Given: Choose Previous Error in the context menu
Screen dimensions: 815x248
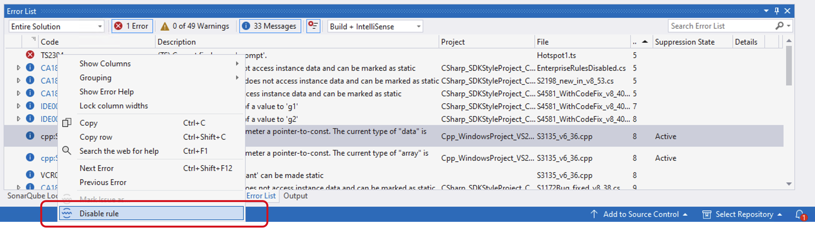Looking at the screenshot, I should (x=151, y=182).
